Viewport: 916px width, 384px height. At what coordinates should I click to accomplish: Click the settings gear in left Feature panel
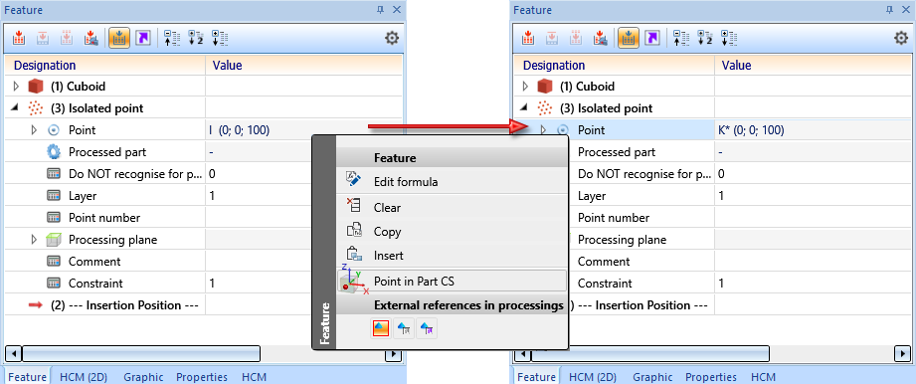point(392,39)
